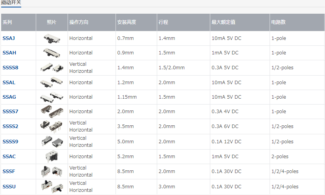The image size is (325, 195).
Task: Click the SSSU switch photo
Action: 51,186
